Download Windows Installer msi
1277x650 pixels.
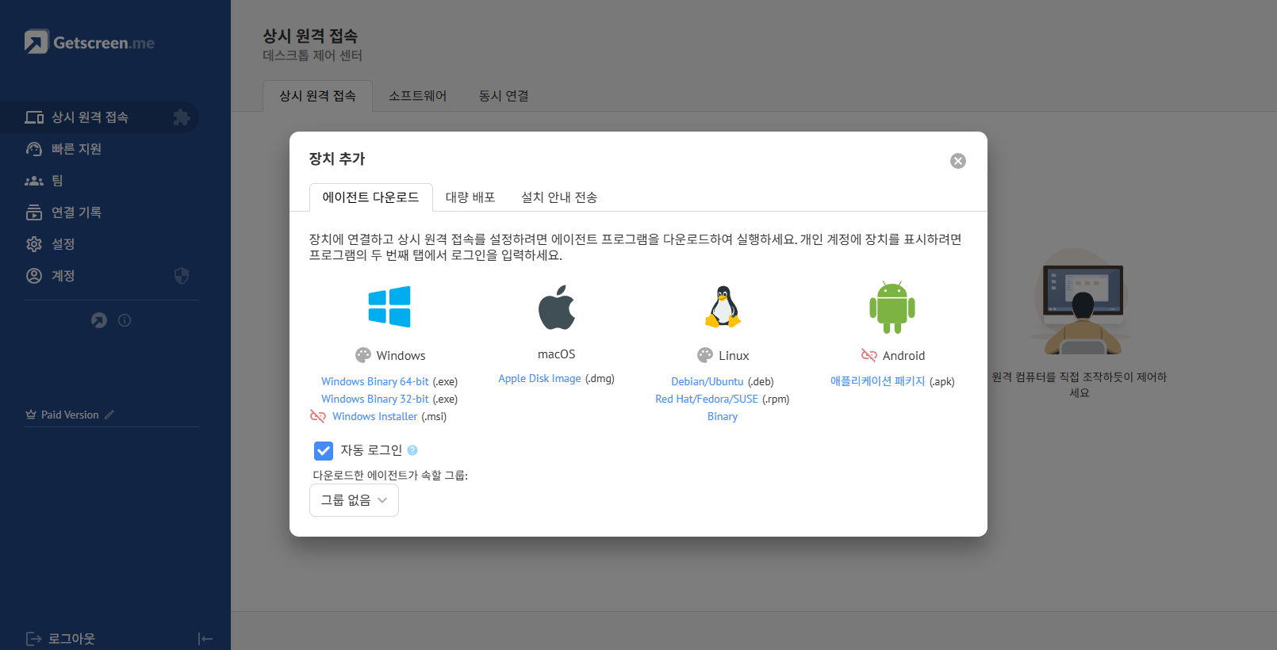point(374,416)
